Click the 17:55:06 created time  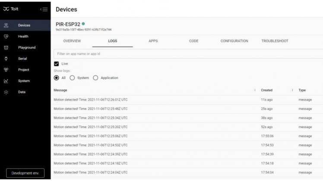267,136
